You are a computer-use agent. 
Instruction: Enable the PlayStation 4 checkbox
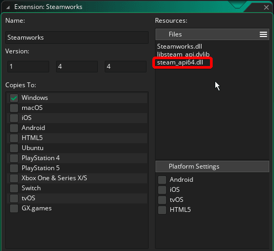pos(14,158)
